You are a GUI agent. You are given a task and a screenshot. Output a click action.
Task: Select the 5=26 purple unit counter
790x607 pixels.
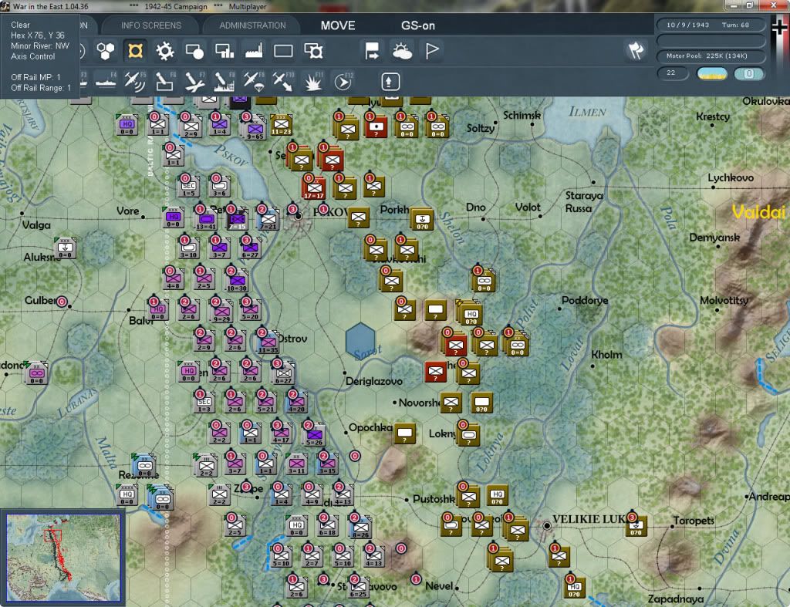[315, 435]
